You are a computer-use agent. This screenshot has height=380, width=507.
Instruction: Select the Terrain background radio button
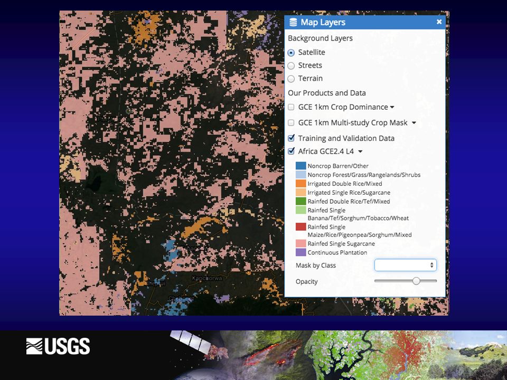click(291, 79)
